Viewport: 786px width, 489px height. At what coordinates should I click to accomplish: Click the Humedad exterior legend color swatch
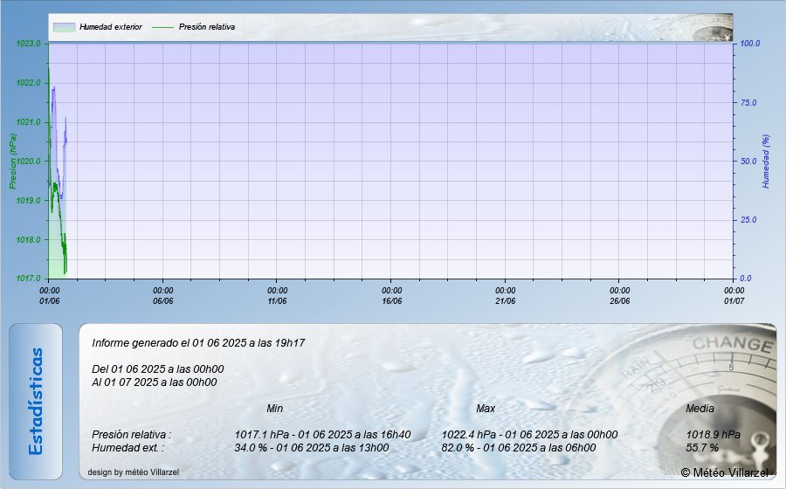(x=64, y=27)
